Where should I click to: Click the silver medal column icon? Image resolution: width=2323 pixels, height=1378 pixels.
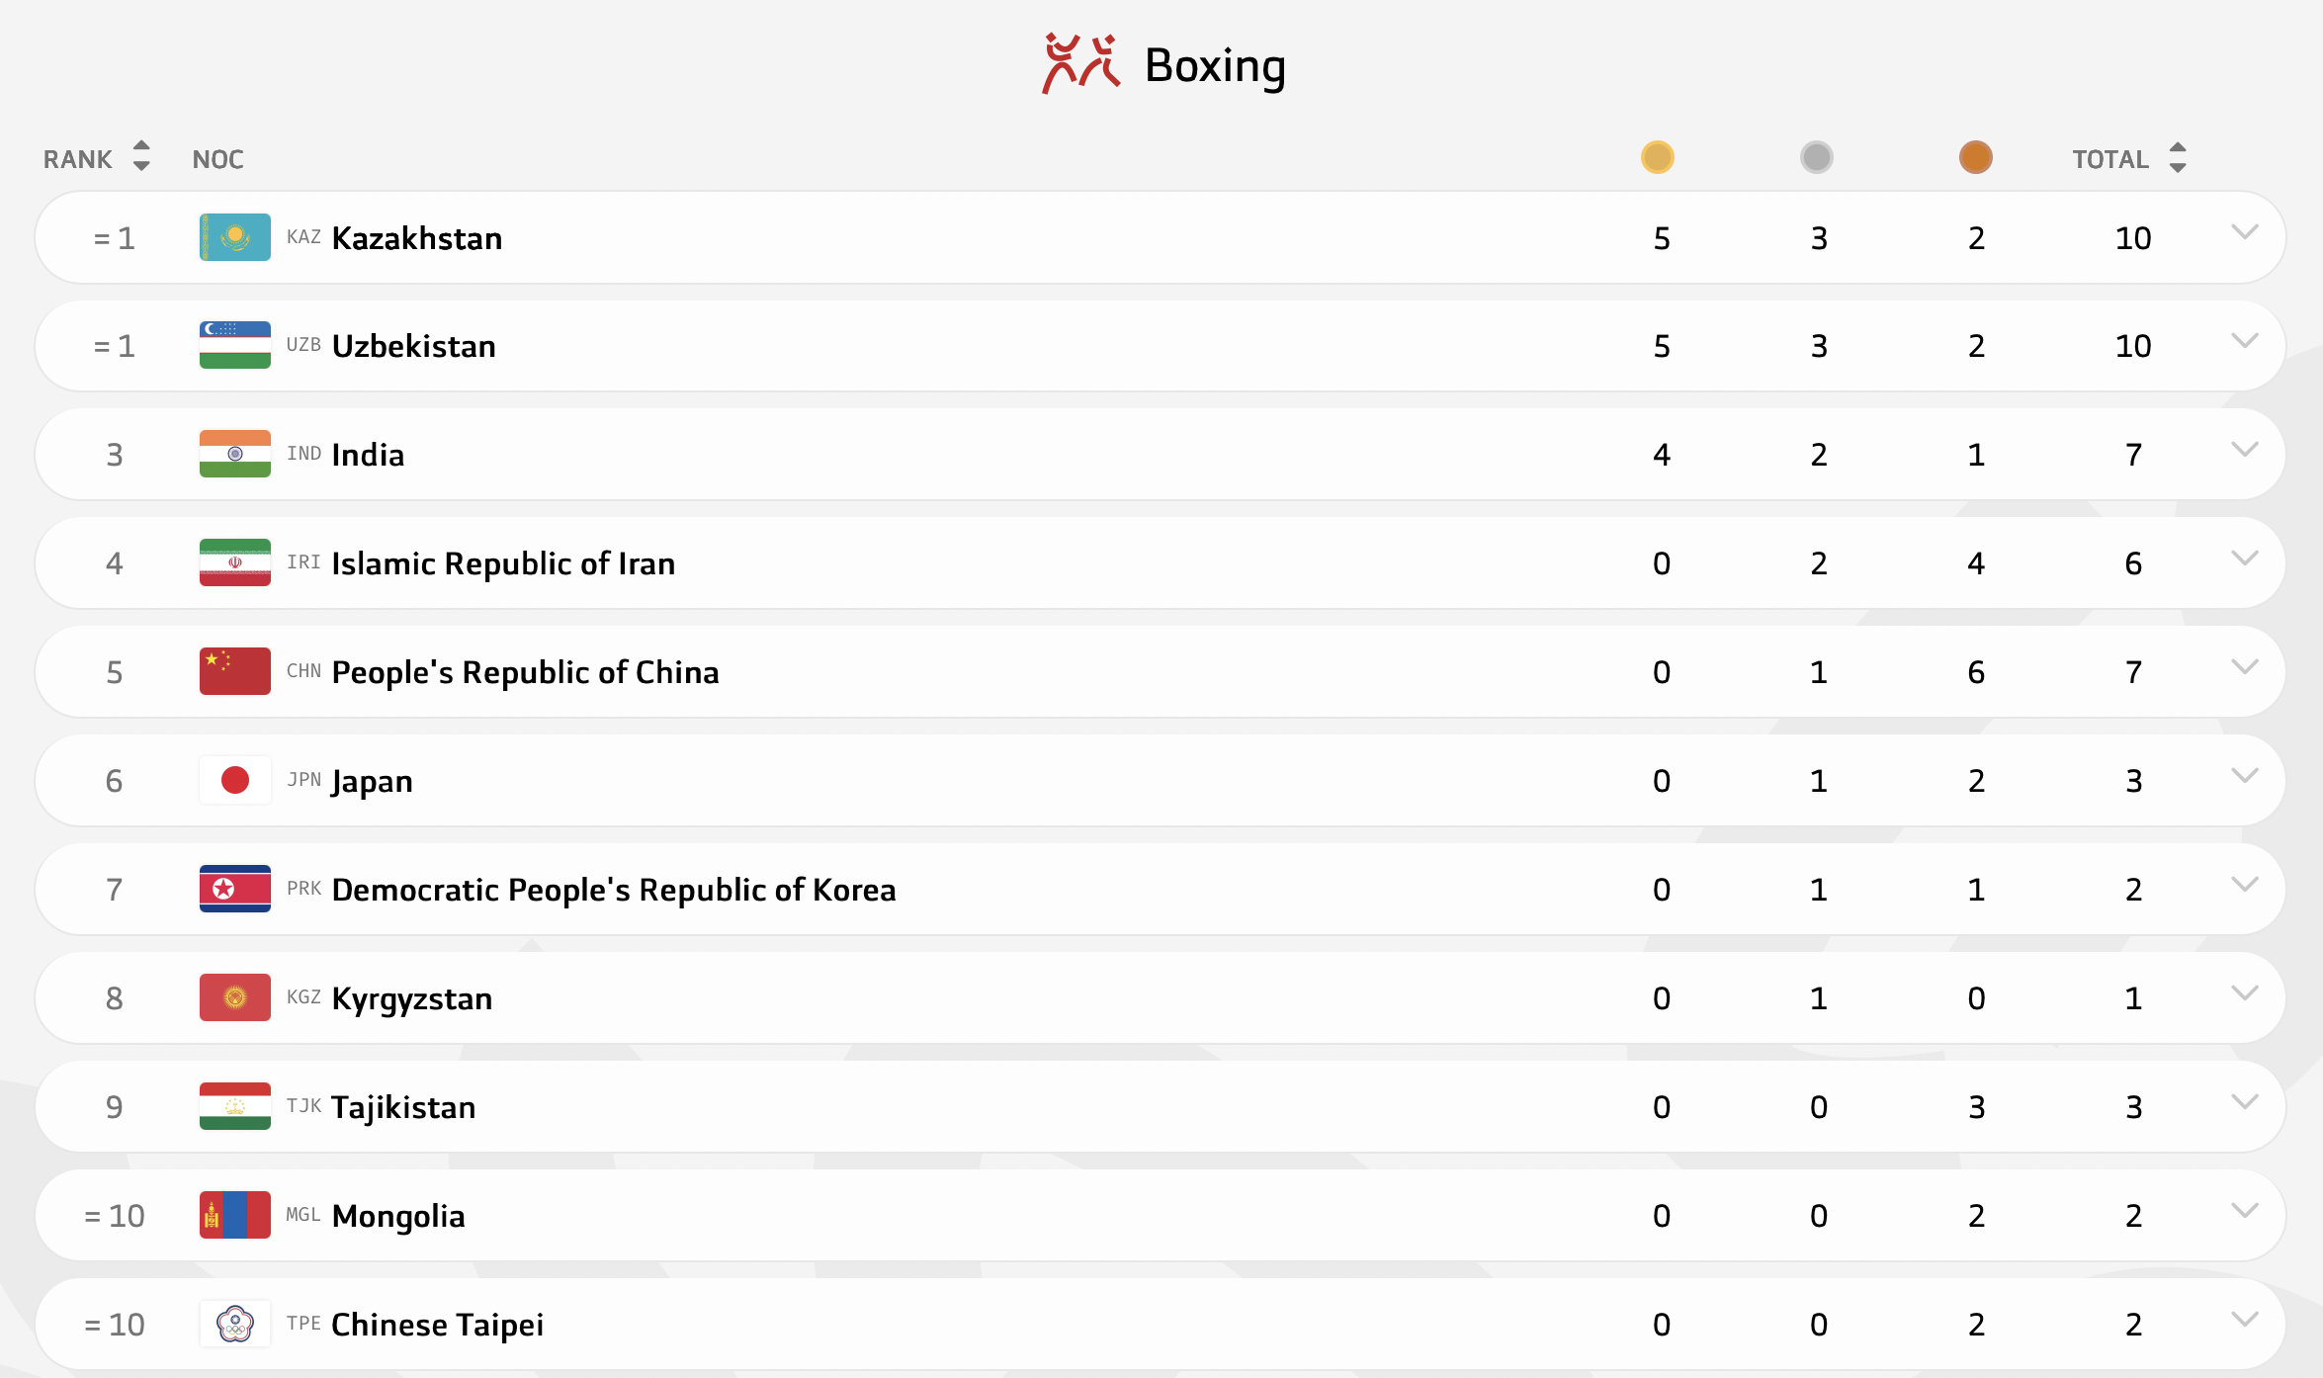tap(1817, 157)
